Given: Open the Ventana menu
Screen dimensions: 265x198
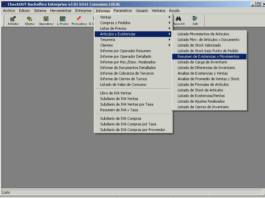Looking at the screenshot, I should [x=158, y=11].
